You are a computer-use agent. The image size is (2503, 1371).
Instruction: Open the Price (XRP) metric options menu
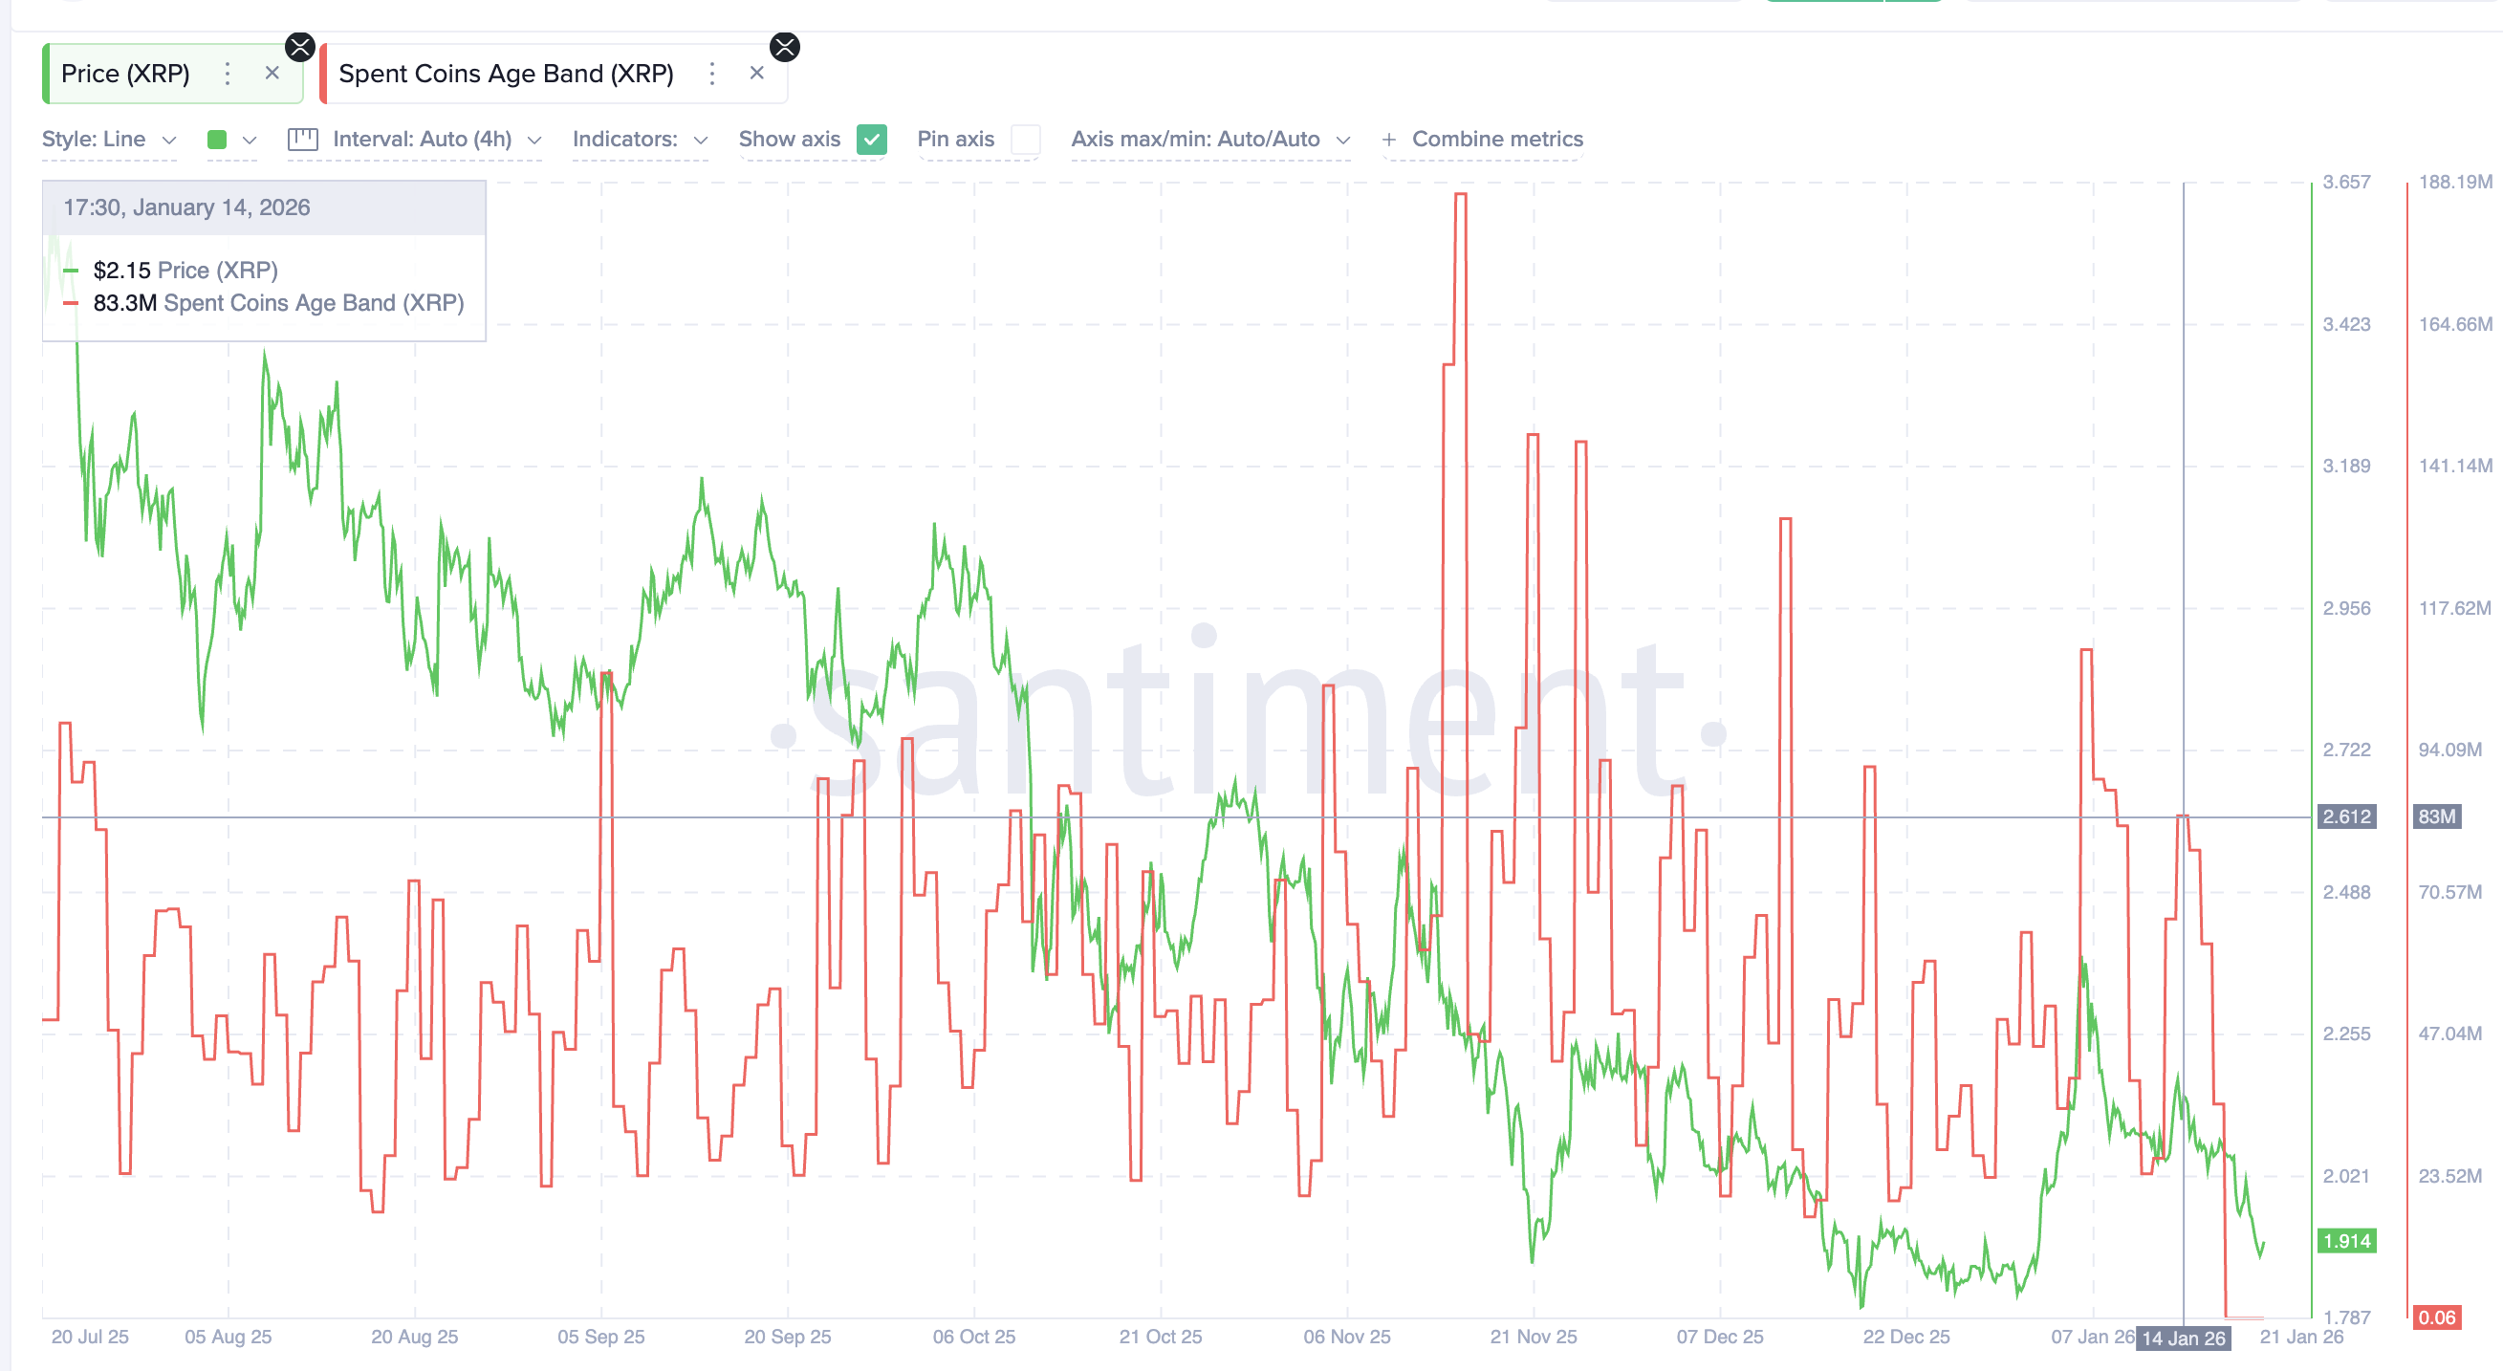click(x=227, y=73)
